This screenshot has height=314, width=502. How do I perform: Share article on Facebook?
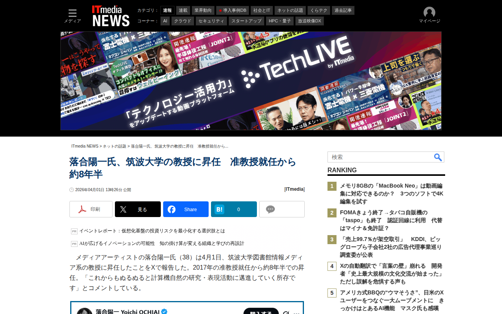(186, 209)
